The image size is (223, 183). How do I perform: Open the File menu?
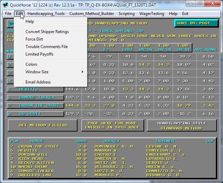8,14
